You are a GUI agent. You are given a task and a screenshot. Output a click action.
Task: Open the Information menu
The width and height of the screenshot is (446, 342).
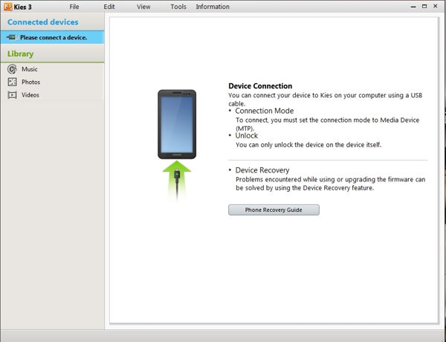(x=213, y=7)
